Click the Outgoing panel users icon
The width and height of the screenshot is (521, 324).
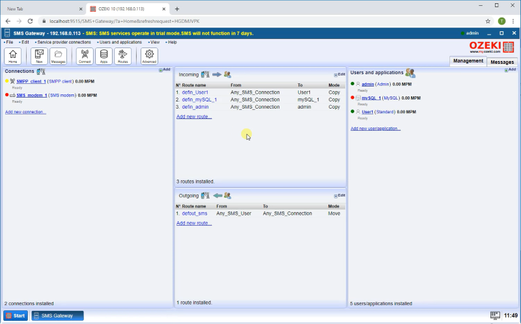tap(227, 196)
